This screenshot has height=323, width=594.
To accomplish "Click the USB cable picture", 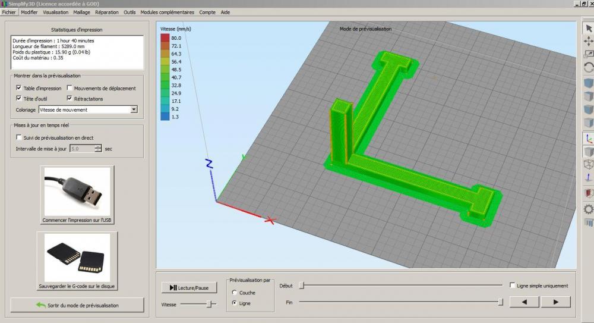I will [77, 192].
